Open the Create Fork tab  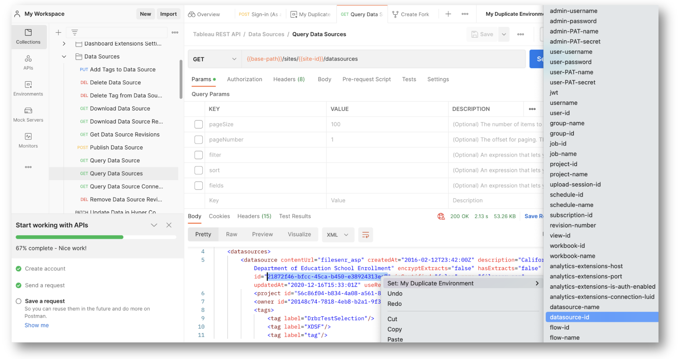411,14
